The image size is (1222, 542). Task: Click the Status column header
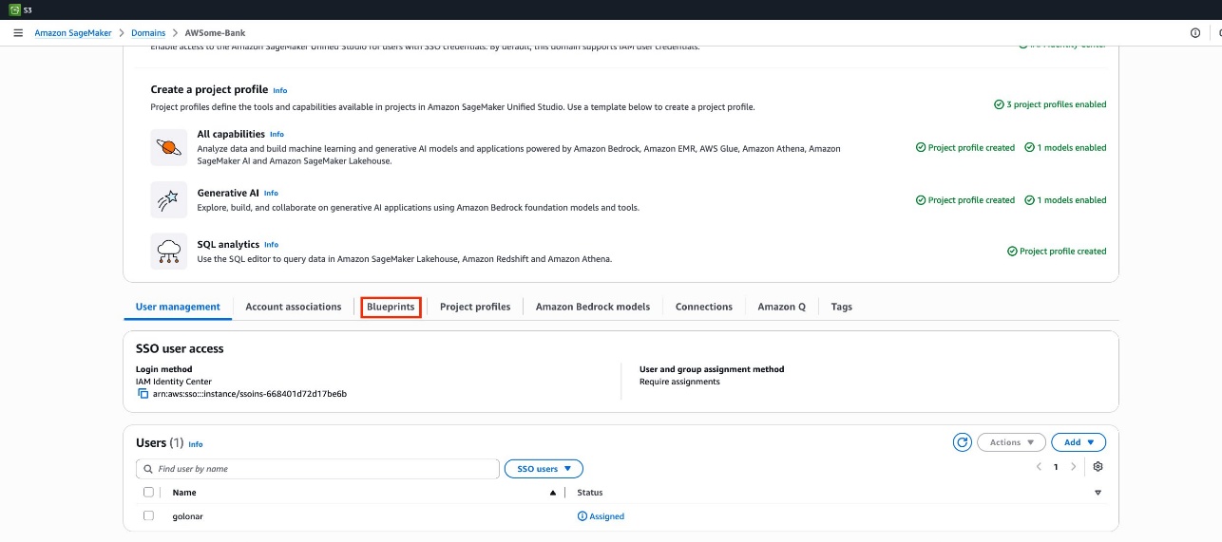(590, 493)
